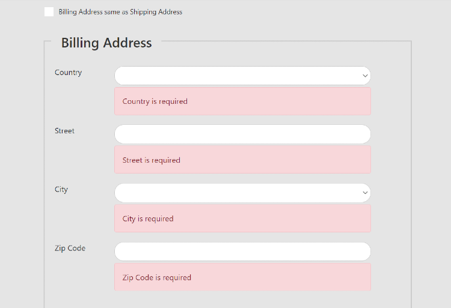Image resolution: width=451 pixels, height=308 pixels.
Task: Click 'Billing Address same as Shipping Address' label text
Action: pyautogui.click(x=120, y=12)
